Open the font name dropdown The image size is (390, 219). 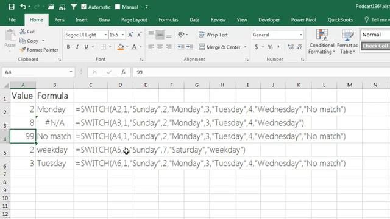[x=105, y=35]
